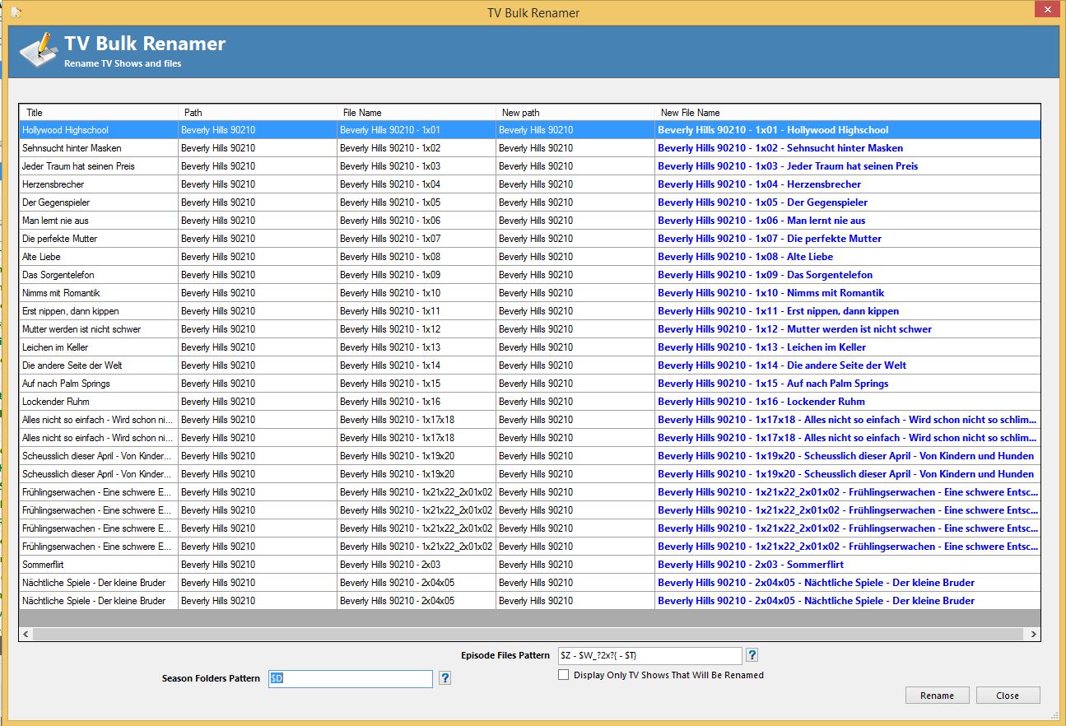Select the 'Herzensbrecher' title cell

point(99,184)
